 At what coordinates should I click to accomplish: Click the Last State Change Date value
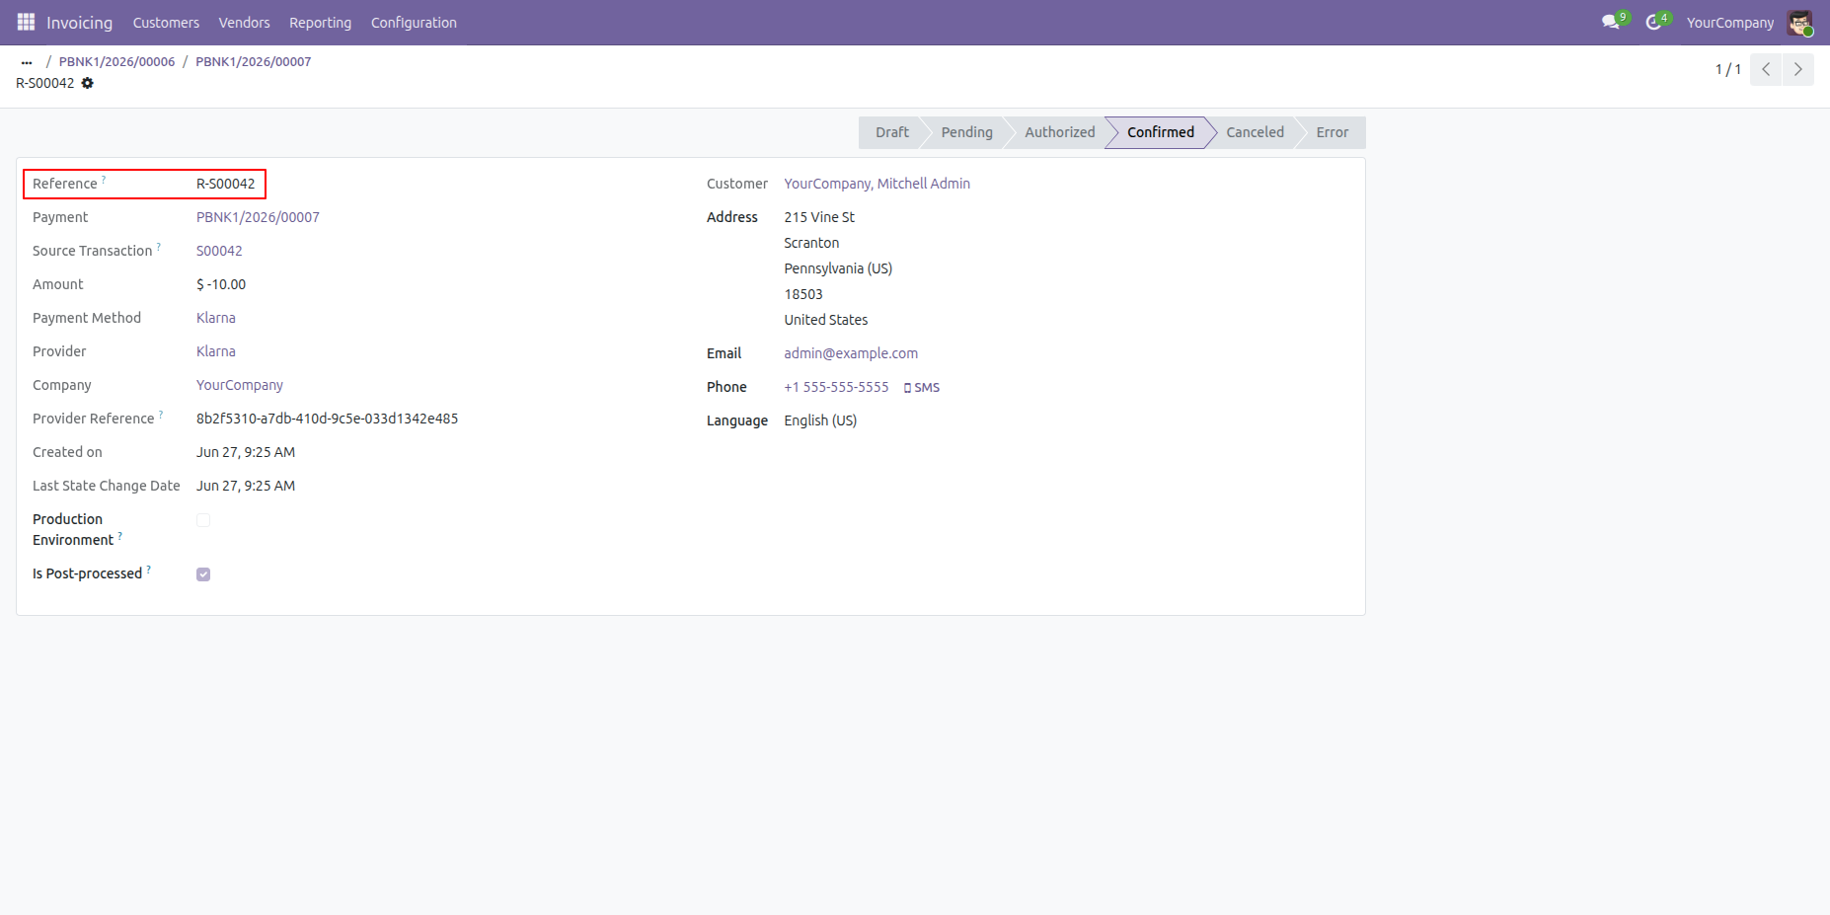[246, 486]
